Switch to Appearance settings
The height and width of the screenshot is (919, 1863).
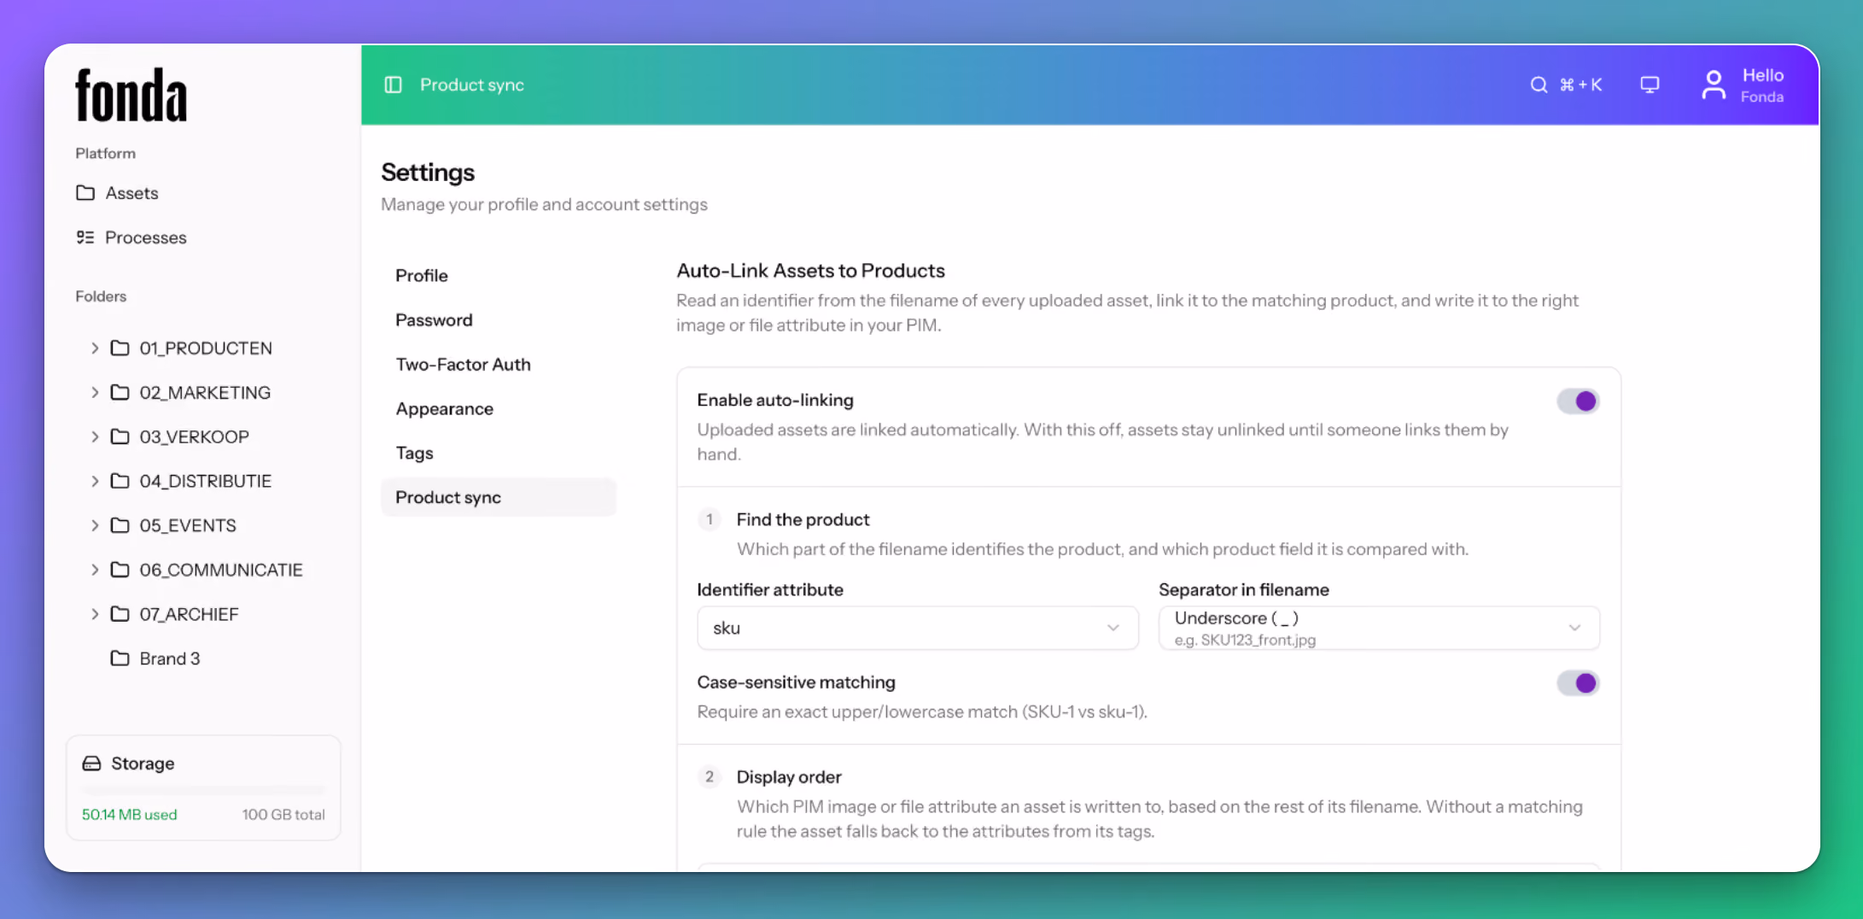click(x=499, y=408)
